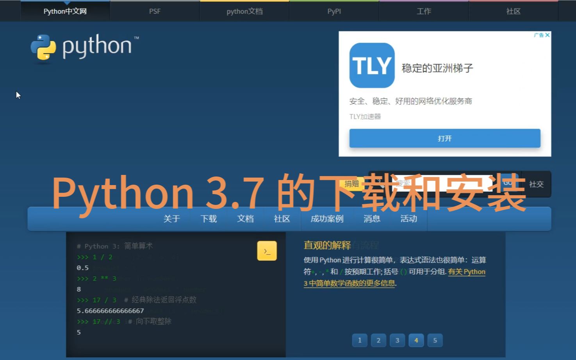The image size is (576, 360).
Task: Open the 下载 navigation menu
Action: pyautogui.click(x=209, y=219)
